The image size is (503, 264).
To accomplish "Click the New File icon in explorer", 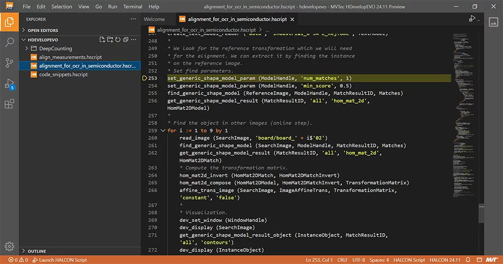I will [103, 40].
